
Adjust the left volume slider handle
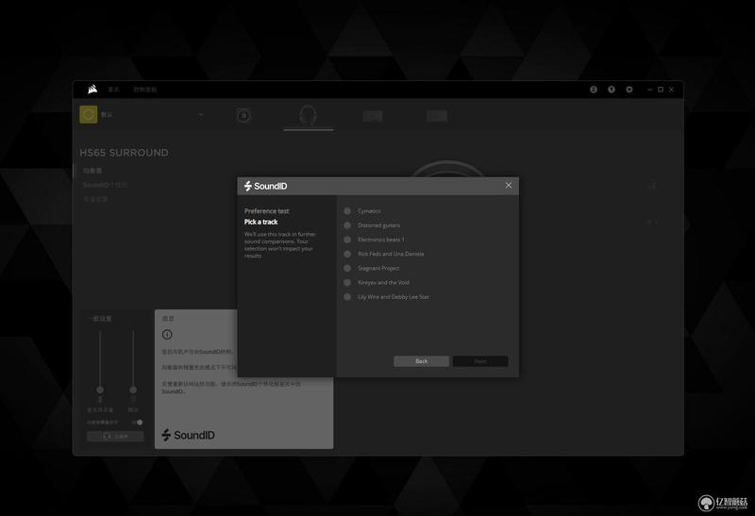click(100, 390)
